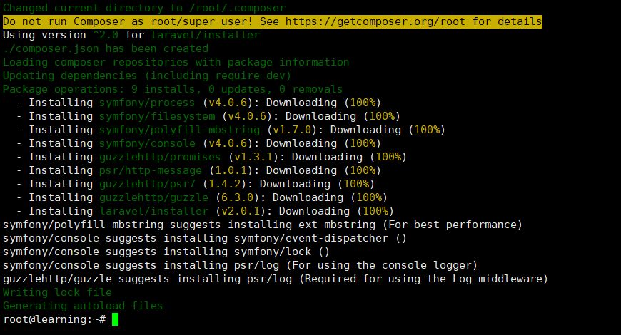Click the 'Package operations: 9 installs' line
The height and width of the screenshot is (335, 621).
click(x=173, y=89)
